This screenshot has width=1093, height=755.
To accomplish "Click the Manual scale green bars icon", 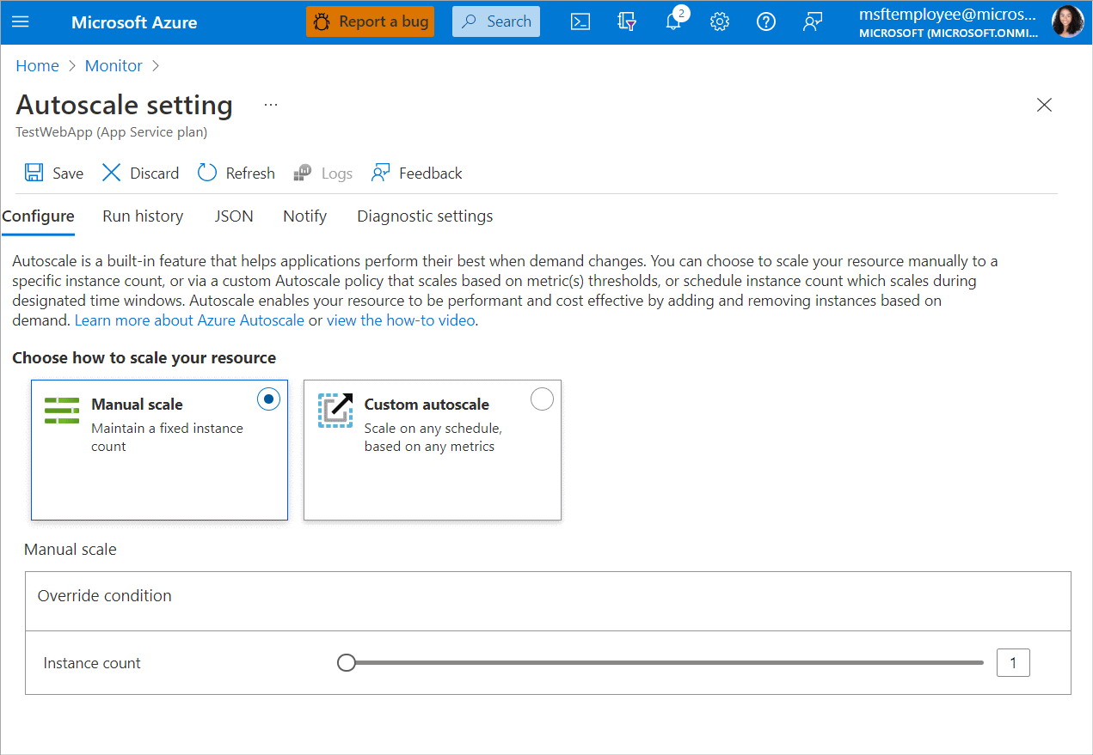I will tap(62, 411).
